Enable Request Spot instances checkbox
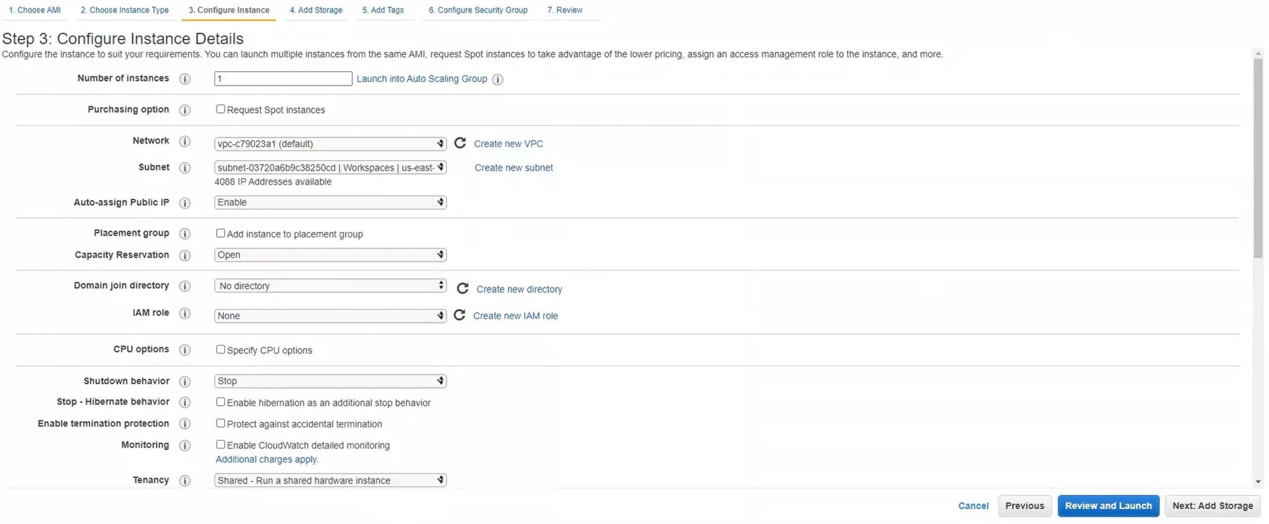This screenshot has width=1269, height=524. [x=221, y=109]
